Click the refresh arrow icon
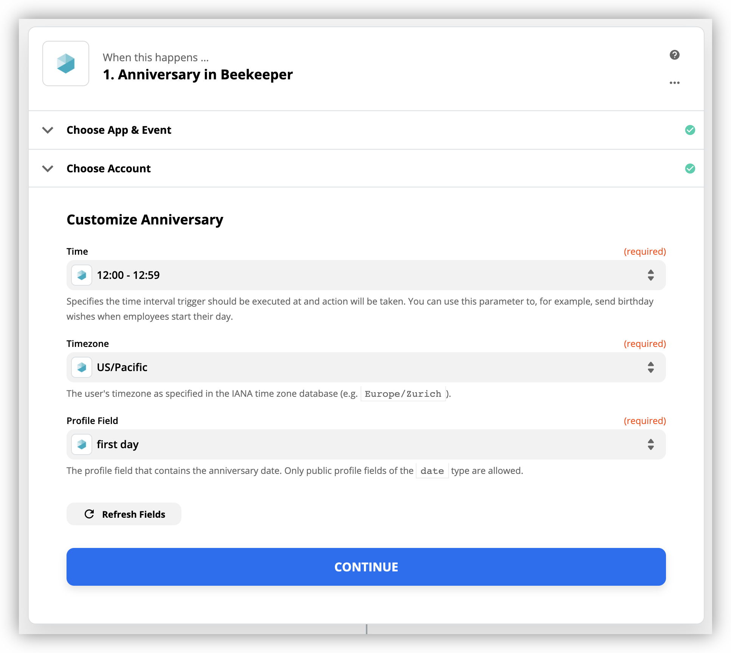 tap(89, 514)
